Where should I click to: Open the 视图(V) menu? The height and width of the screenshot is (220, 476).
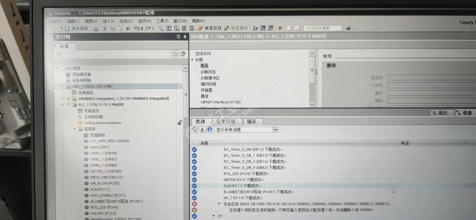91,21
